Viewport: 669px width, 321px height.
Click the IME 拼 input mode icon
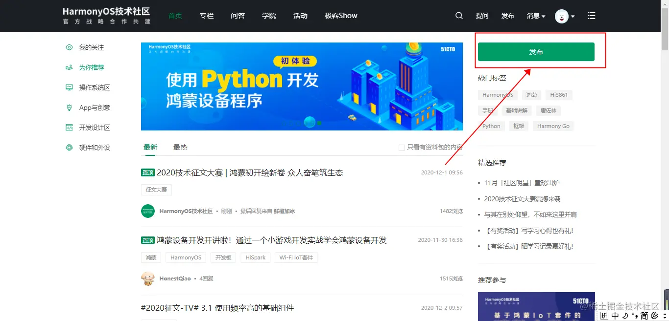pos(604,316)
